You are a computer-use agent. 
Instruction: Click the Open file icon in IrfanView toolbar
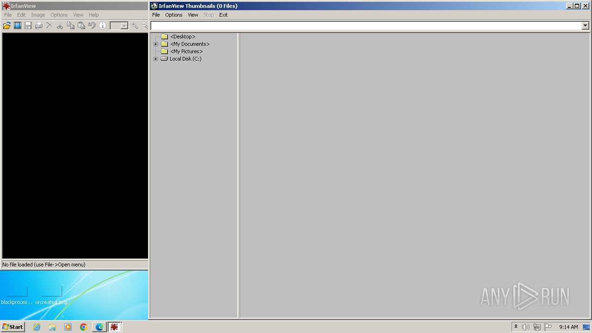coord(7,25)
